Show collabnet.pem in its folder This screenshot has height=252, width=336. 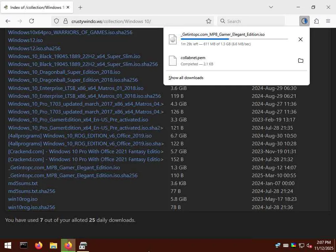(x=301, y=61)
